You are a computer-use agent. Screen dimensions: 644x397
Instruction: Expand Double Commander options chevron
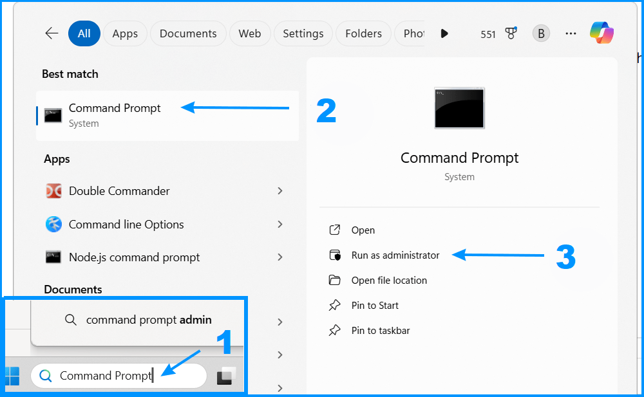click(280, 191)
